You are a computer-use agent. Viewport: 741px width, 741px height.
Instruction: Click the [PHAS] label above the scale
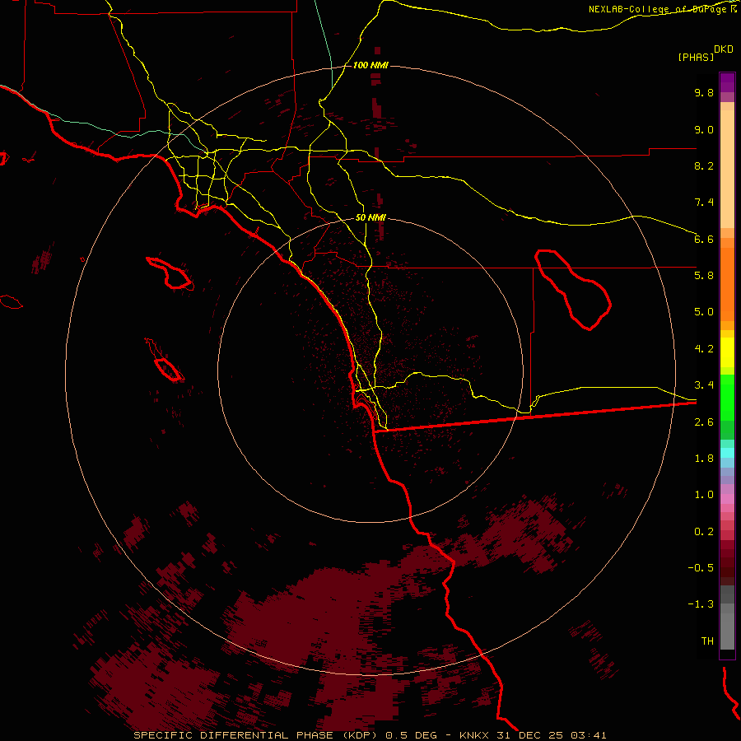[696, 57]
